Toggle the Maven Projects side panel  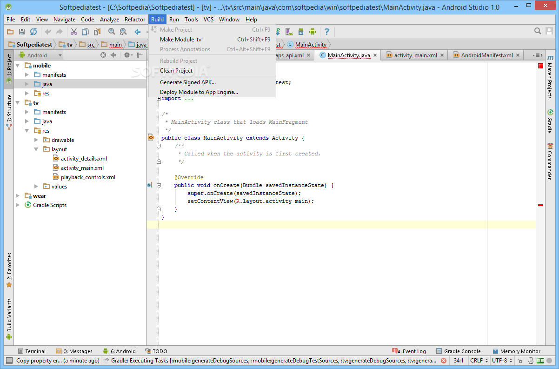point(550,77)
